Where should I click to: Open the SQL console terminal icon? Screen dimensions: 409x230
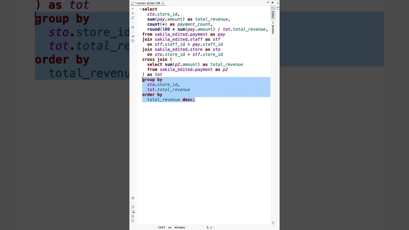click(x=133, y=41)
